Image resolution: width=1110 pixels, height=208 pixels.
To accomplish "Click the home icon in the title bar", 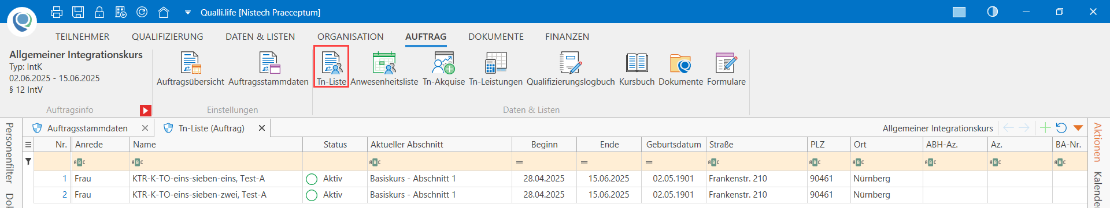I will click(x=164, y=12).
